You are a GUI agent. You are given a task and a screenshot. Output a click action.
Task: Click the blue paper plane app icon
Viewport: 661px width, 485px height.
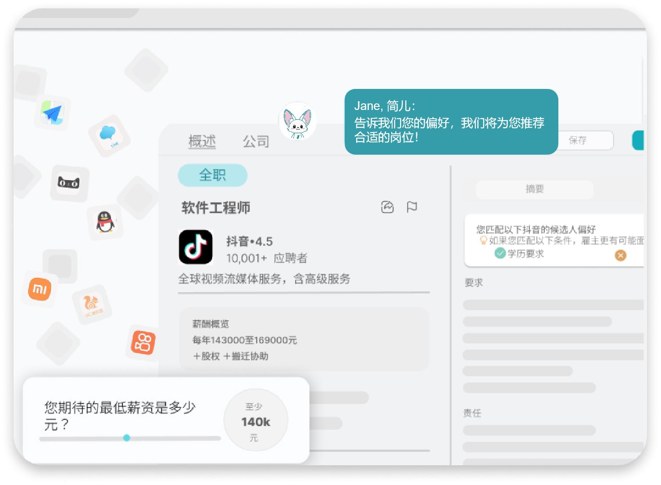53,113
